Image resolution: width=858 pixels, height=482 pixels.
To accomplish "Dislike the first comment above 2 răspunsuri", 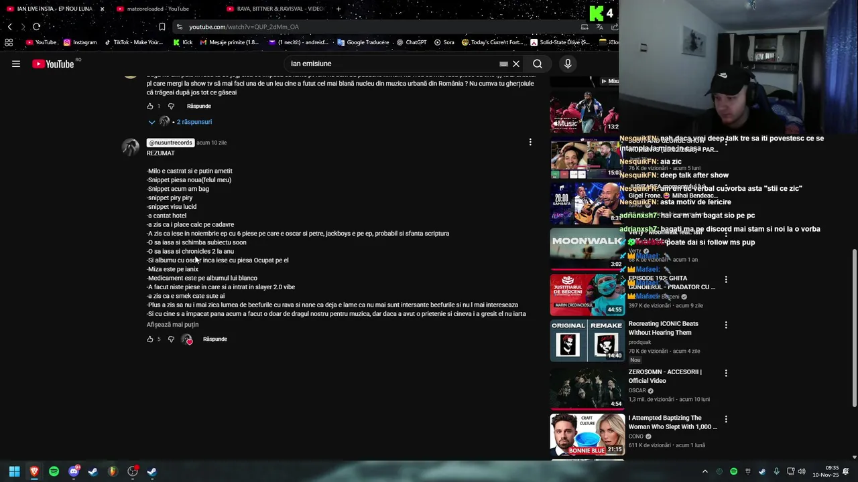I will click(x=171, y=106).
